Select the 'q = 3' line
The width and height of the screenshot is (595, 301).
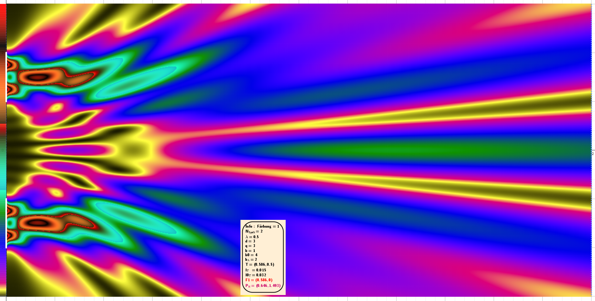250,246
